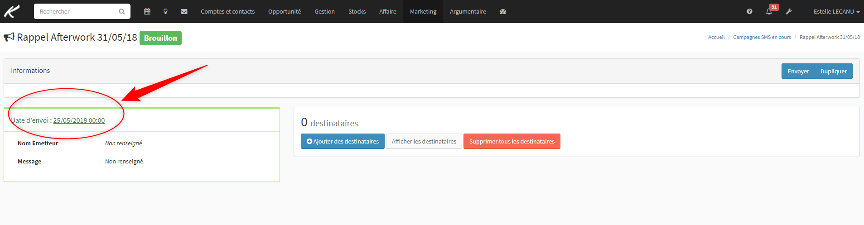
Task: Focus the Rechercher search field
Action: coord(82,11)
